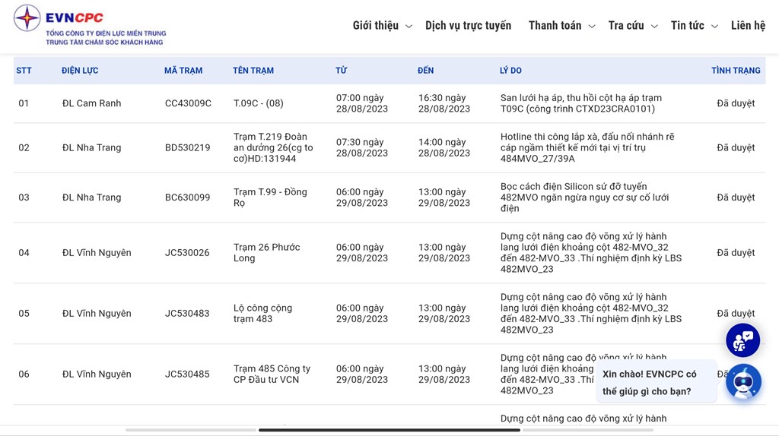Open Dịch vụ trực tuyến menu item
The image size is (779, 436).
tap(468, 26)
